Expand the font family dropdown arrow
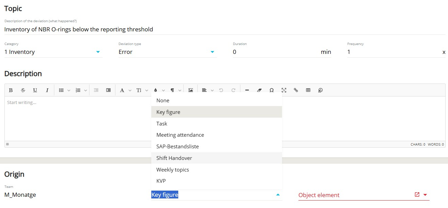Viewport: 448px width, 208px height. [x=130, y=90]
